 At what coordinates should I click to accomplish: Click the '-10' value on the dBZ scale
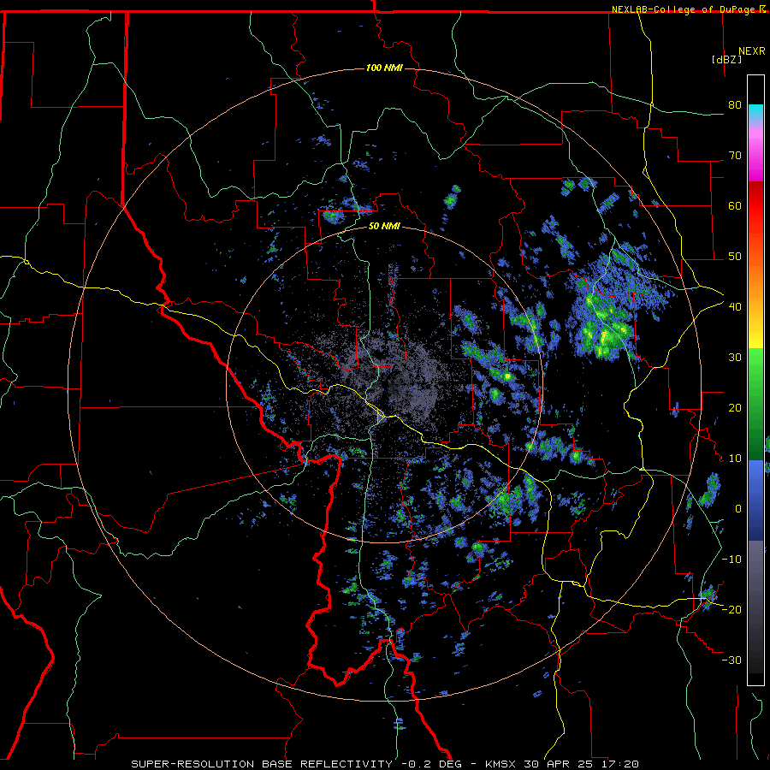[731, 559]
